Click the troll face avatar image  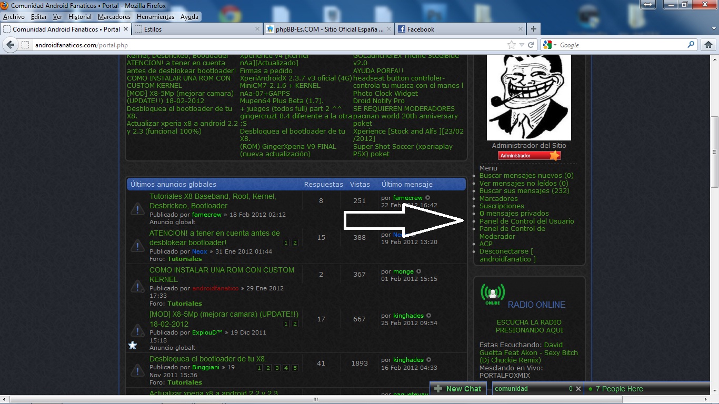pyautogui.click(x=528, y=97)
